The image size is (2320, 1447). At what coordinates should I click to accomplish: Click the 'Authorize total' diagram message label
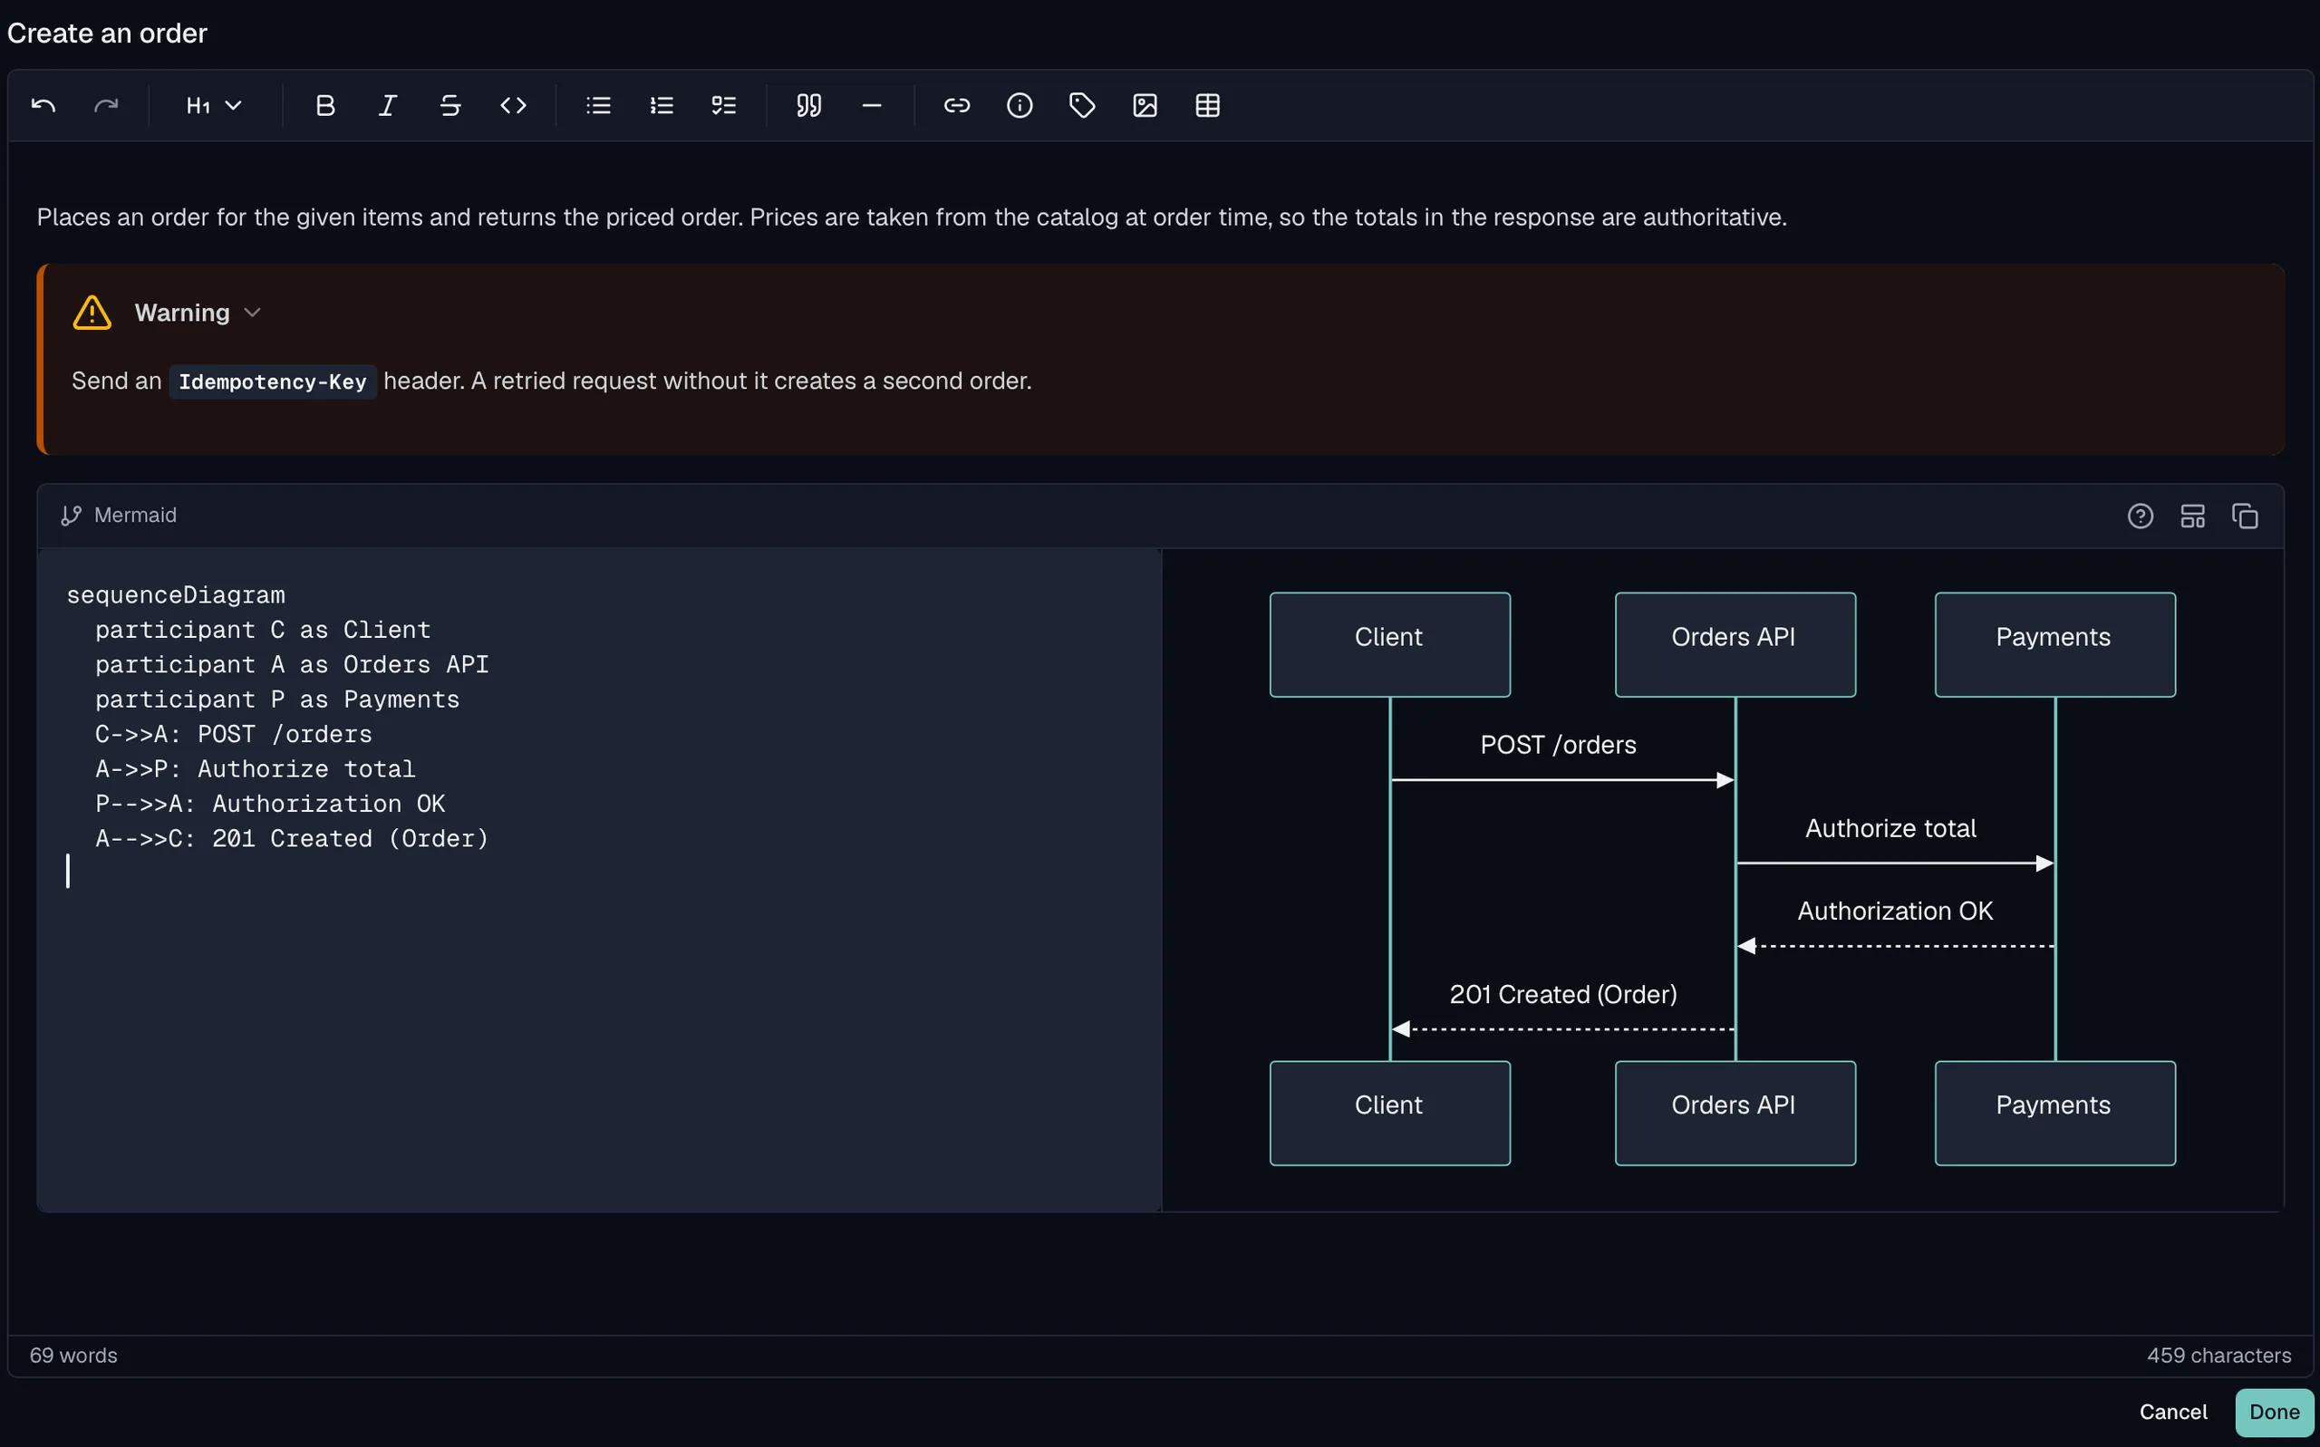tap(1890, 828)
